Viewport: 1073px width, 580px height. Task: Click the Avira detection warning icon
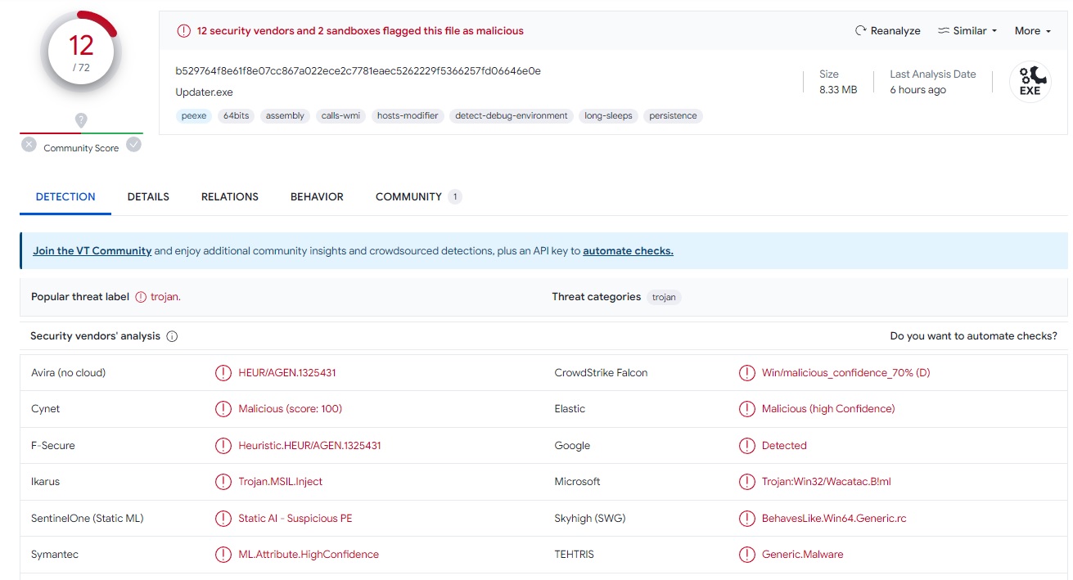click(x=223, y=373)
